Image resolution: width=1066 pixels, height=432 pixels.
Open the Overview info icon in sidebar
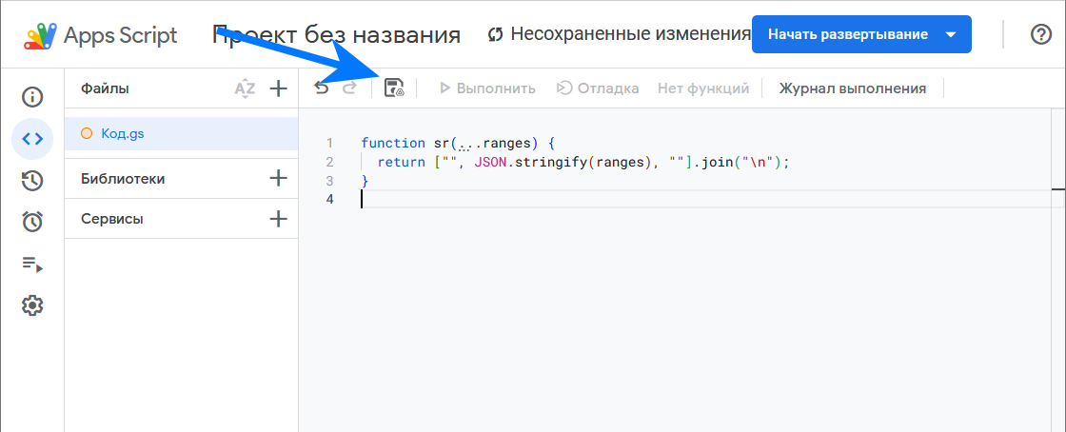pyautogui.click(x=32, y=96)
